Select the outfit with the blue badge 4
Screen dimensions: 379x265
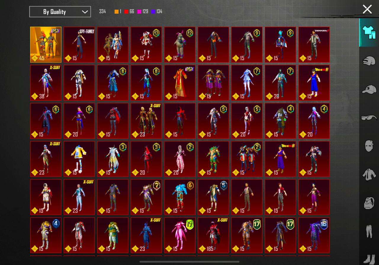coord(46,235)
